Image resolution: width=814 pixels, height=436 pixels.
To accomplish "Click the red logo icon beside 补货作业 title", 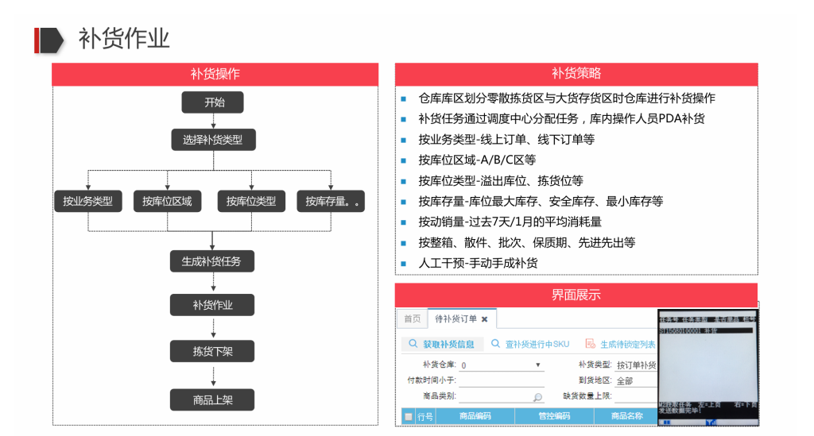I will 48,39.
